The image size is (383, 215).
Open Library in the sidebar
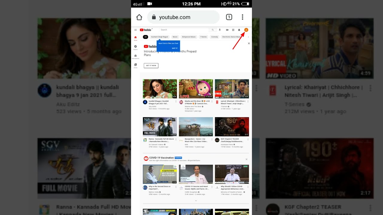[136, 66]
